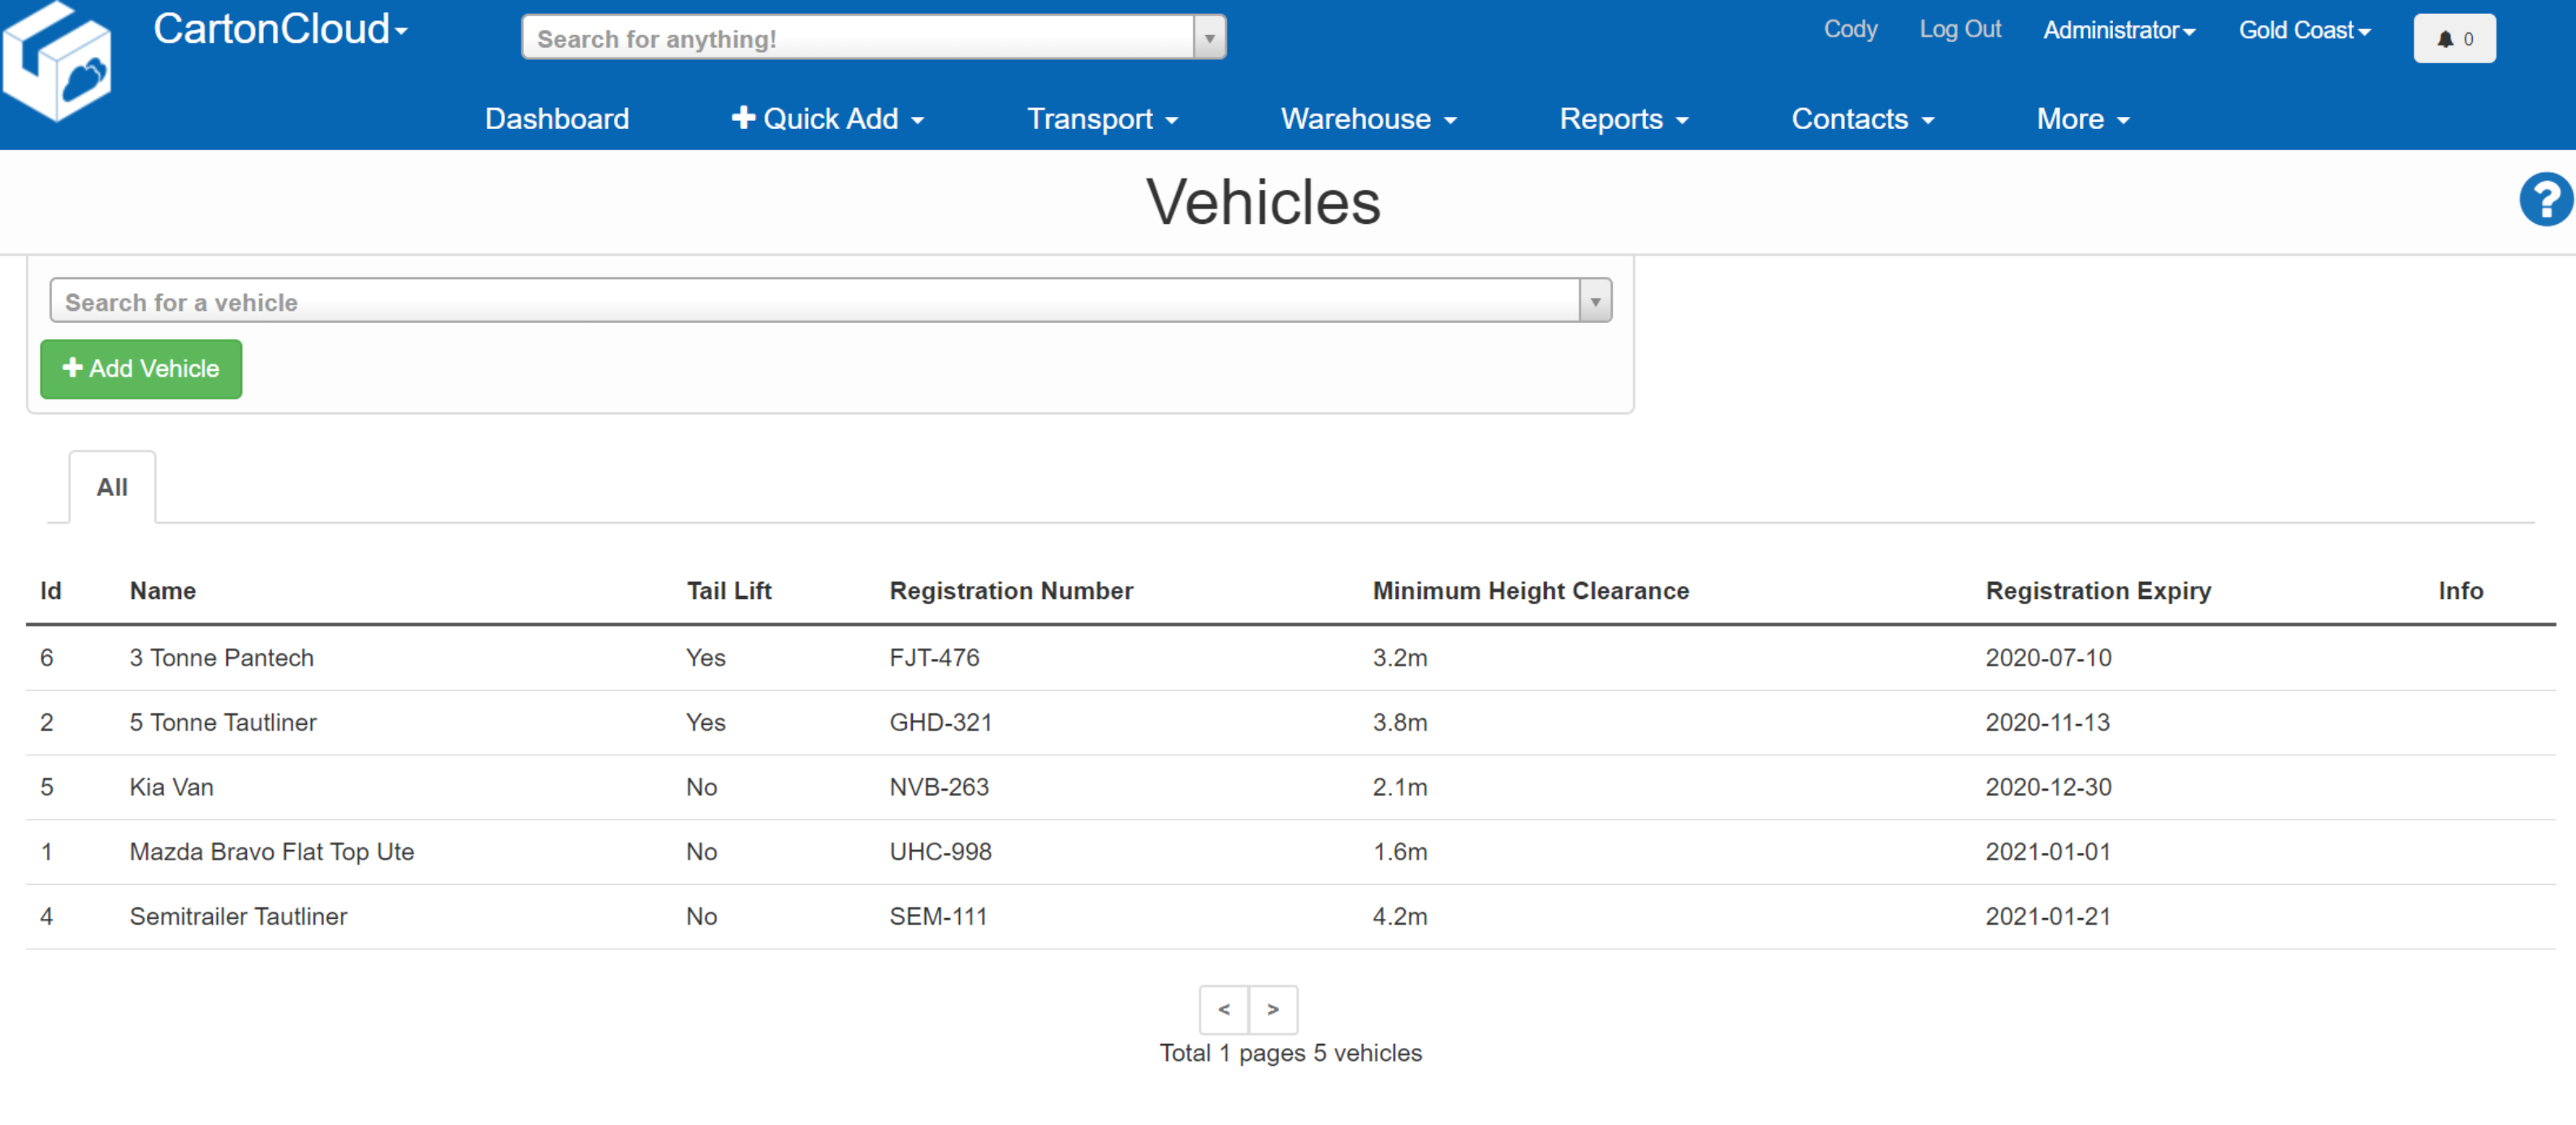Expand the 'Search for anything' dropdown arrow

1210,37
